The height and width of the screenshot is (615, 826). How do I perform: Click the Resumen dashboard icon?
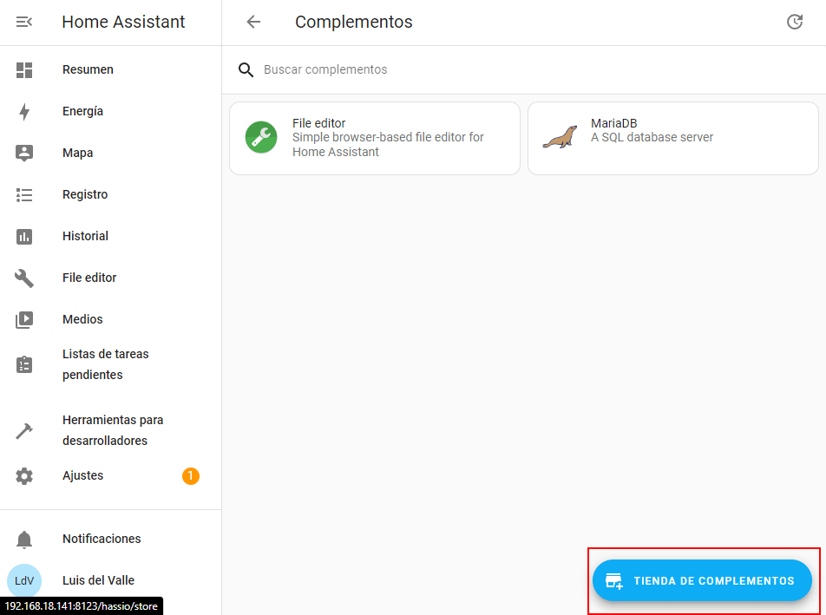[24, 70]
